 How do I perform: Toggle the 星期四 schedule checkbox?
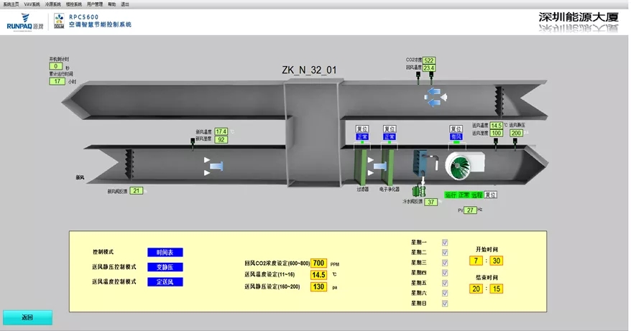[445, 273]
